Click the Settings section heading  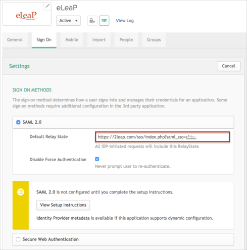tap(19, 66)
